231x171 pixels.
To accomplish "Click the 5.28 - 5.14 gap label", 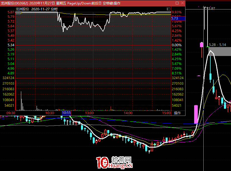I will [x=217, y=45].
